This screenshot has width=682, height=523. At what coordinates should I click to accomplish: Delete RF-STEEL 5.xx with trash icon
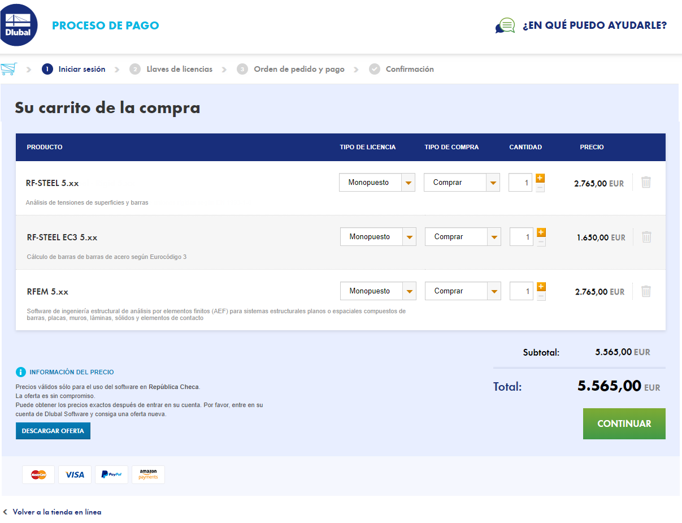click(x=646, y=182)
